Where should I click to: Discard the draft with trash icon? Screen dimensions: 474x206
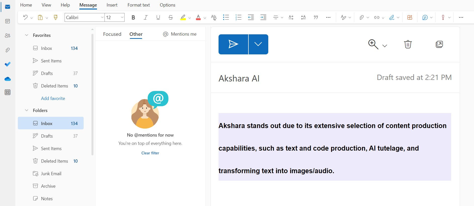click(408, 44)
